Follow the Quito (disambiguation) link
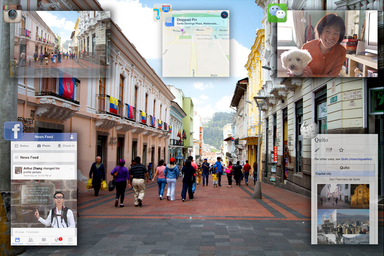The height and width of the screenshot is (256, 384). tap(356, 159)
